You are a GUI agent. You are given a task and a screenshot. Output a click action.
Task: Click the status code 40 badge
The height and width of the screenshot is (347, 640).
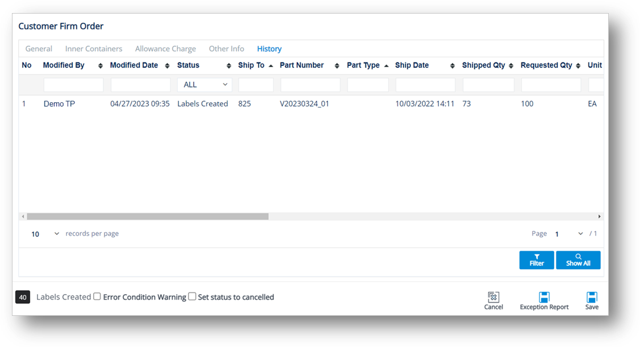click(x=23, y=297)
